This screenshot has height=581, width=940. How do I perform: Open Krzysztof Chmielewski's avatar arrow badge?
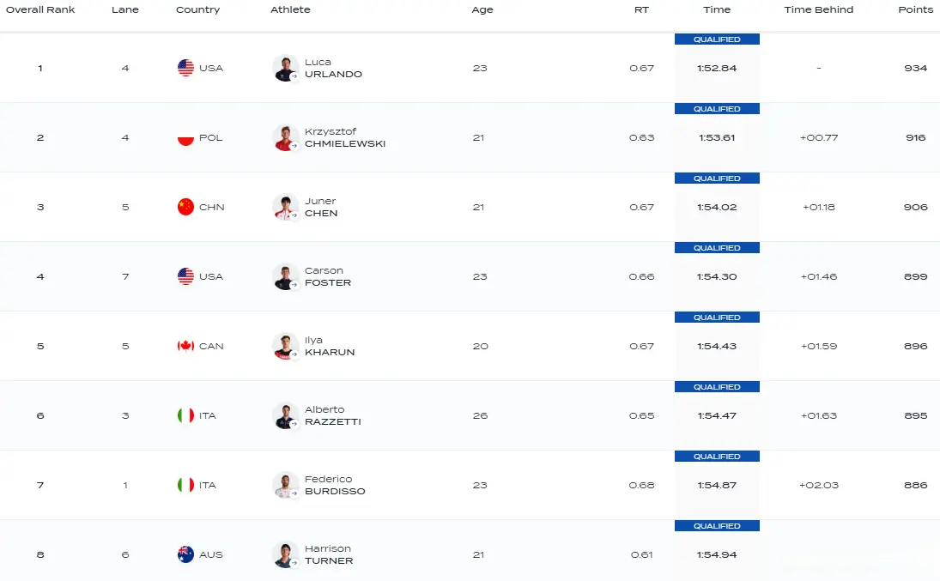point(294,146)
